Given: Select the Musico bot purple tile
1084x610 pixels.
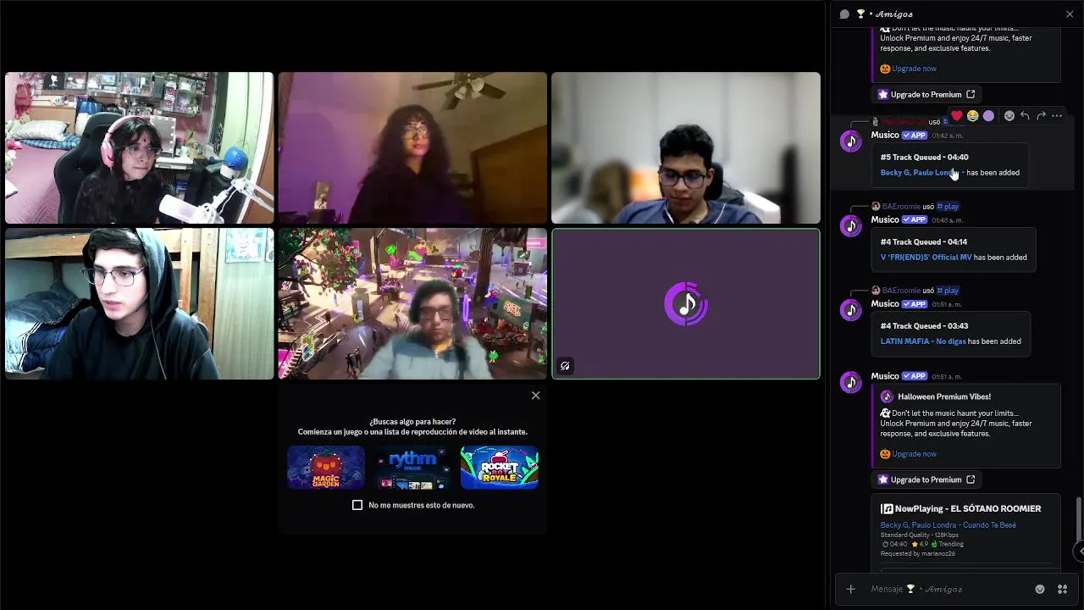Looking at the screenshot, I should 686,304.
